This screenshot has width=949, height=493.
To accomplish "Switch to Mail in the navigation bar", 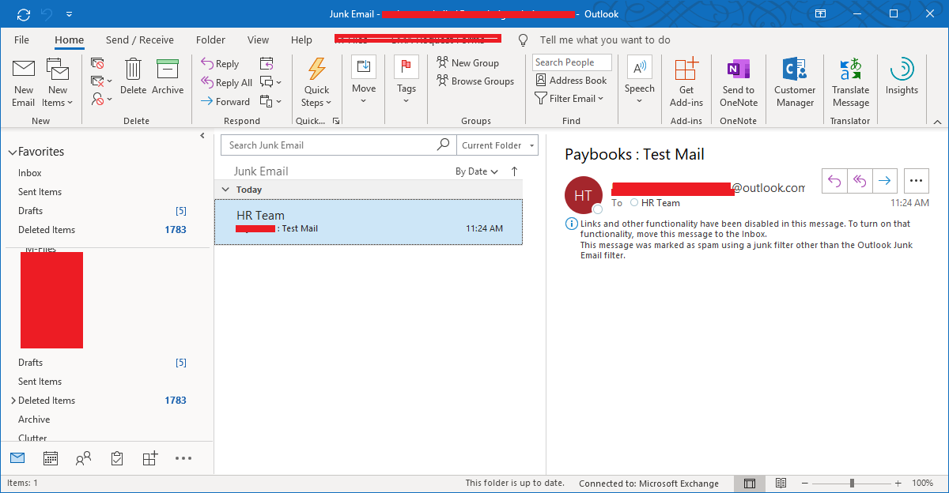I will [17, 457].
